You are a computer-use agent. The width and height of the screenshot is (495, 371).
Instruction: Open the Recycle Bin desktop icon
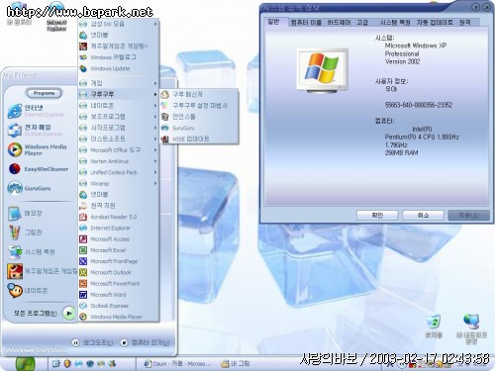[434, 326]
